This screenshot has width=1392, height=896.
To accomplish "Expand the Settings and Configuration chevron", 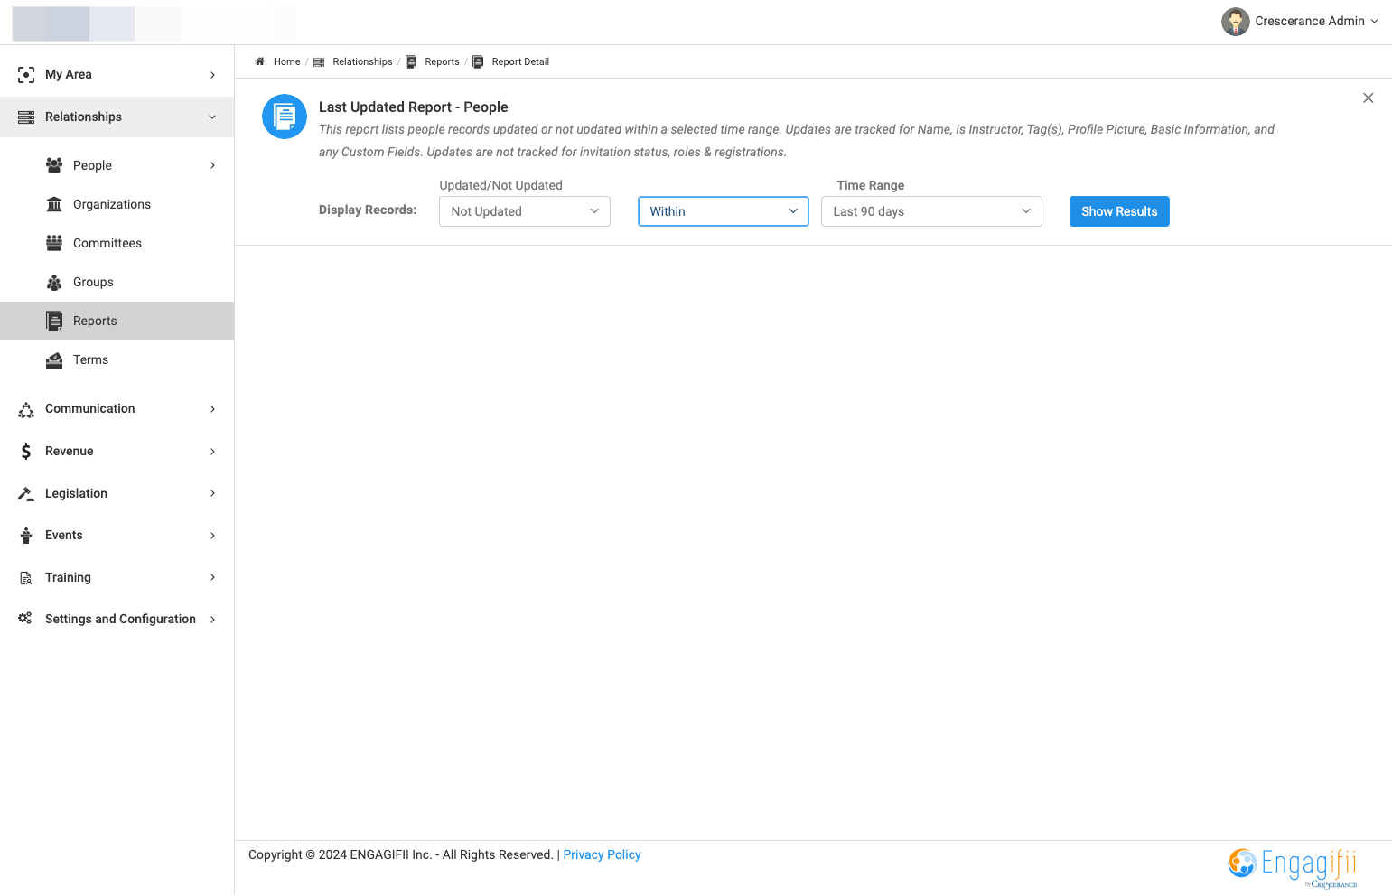I will click(213, 620).
